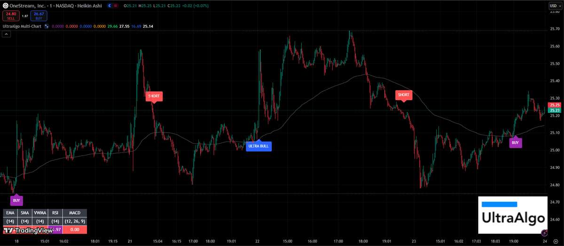The image size is (564, 246).
Task: Click the +0.02 (+0.07%) change value
Action: click(195, 6)
